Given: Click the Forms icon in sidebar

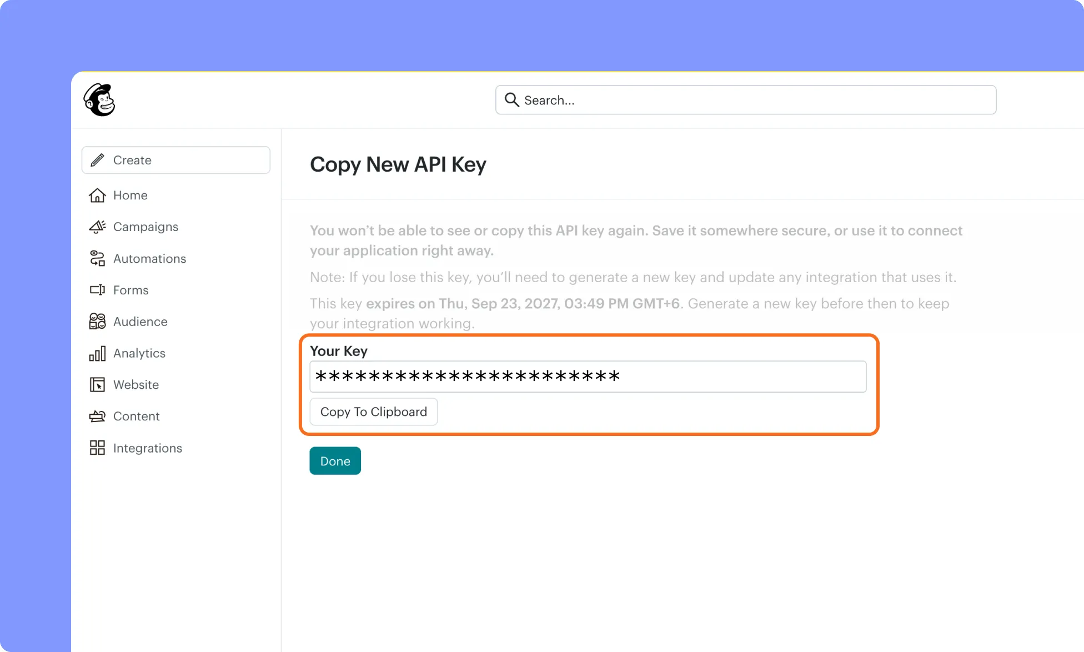Looking at the screenshot, I should (97, 290).
